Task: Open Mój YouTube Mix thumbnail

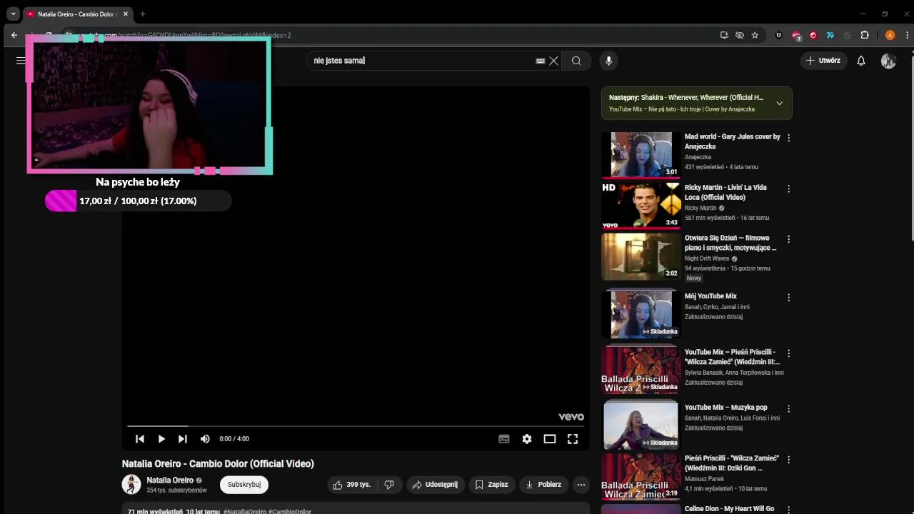Action: 641,314
